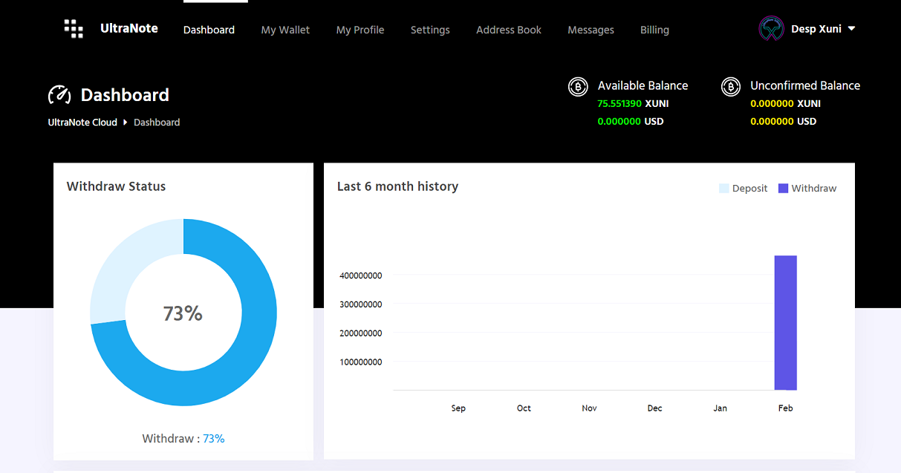Click the UltraNote brand name
This screenshot has width=901, height=473.
pos(129,28)
